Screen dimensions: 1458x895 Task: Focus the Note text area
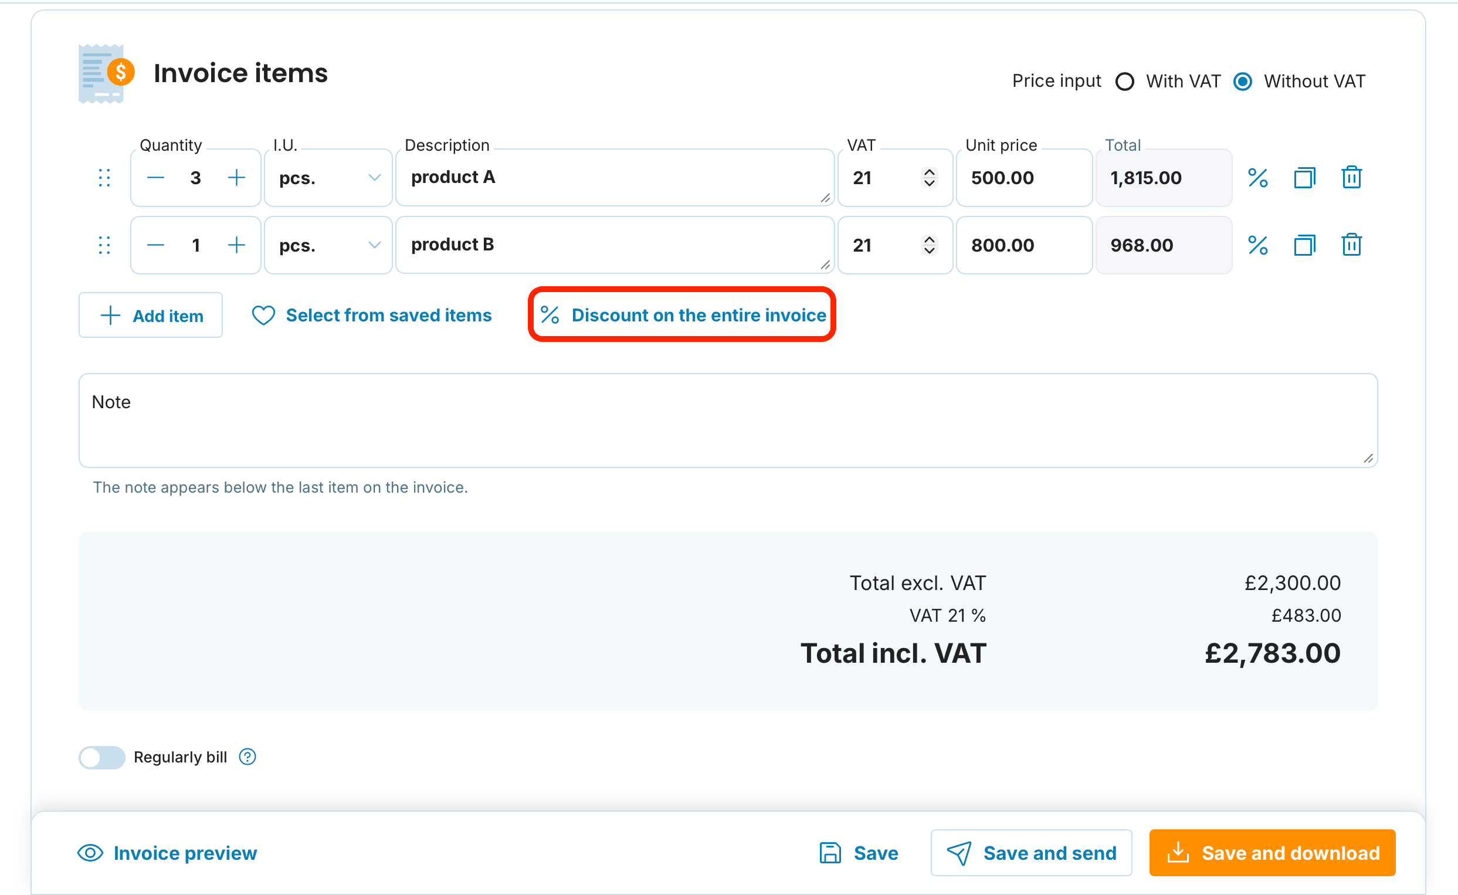coord(728,421)
